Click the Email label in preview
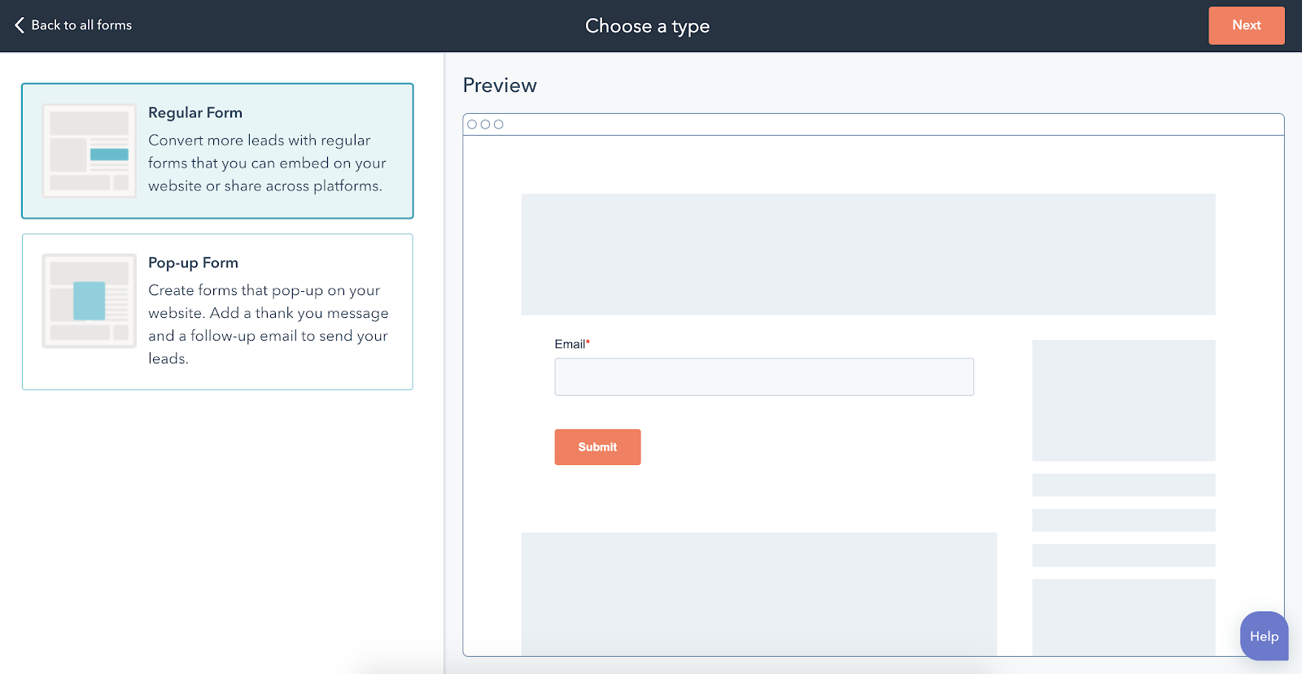Viewport: 1302px width, 674px height. (572, 344)
